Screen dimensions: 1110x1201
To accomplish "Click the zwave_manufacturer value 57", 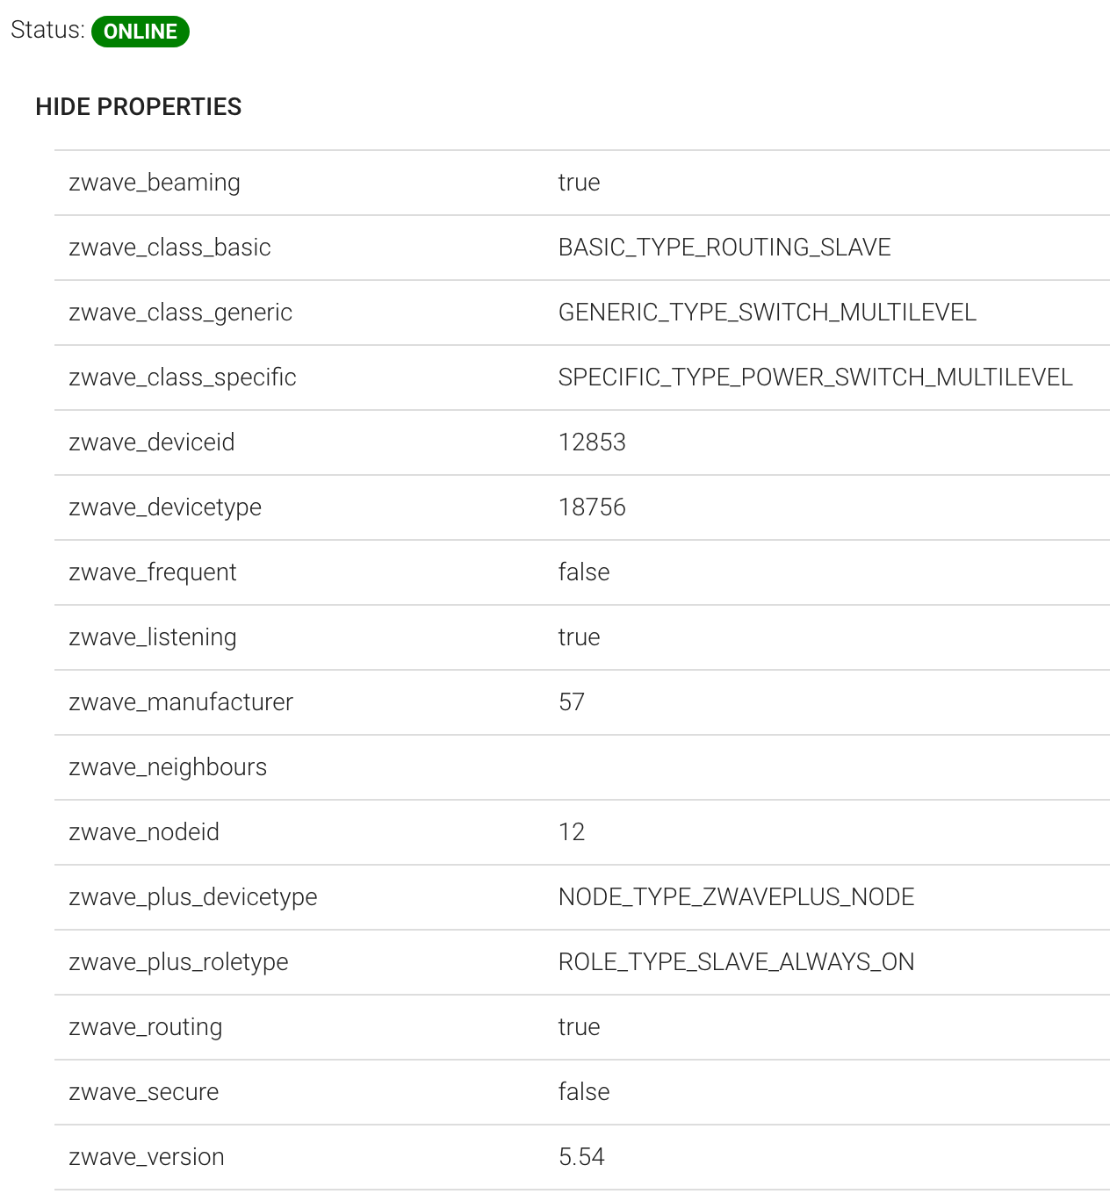I will coord(572,702).
